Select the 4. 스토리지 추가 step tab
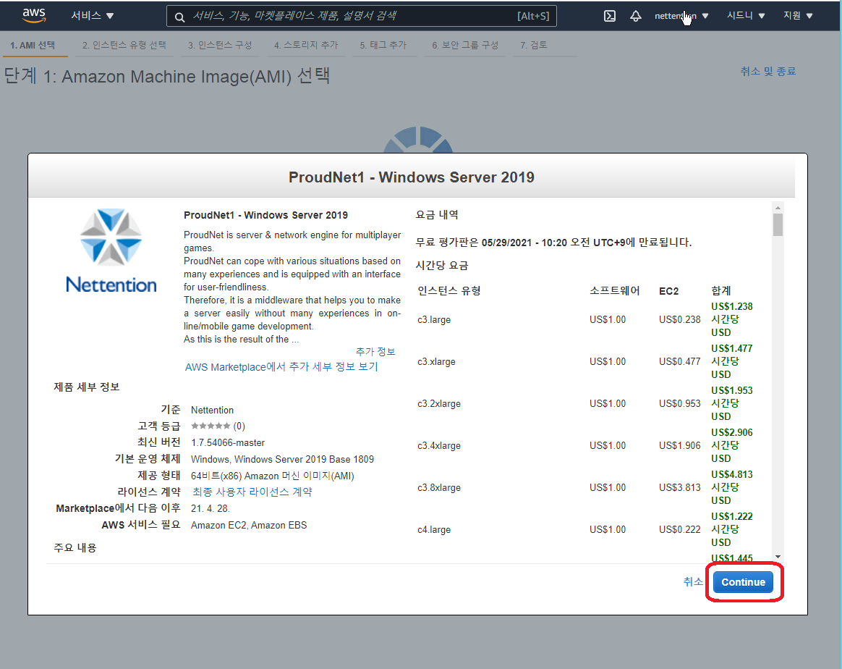Viewport: 842px width, 669px height. click(x=306, y=45)
